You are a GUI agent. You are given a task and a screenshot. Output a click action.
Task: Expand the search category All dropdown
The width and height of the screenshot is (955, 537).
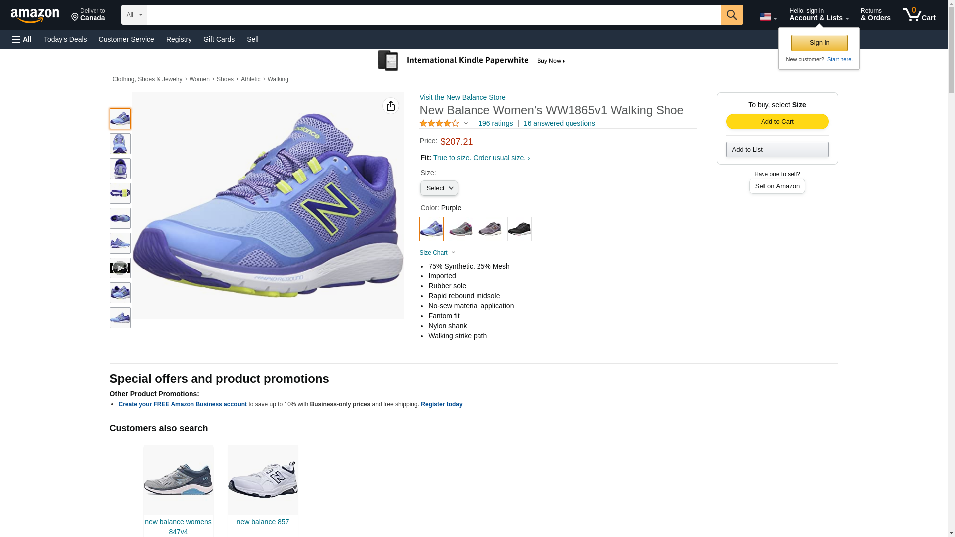[x=134, y=15]
